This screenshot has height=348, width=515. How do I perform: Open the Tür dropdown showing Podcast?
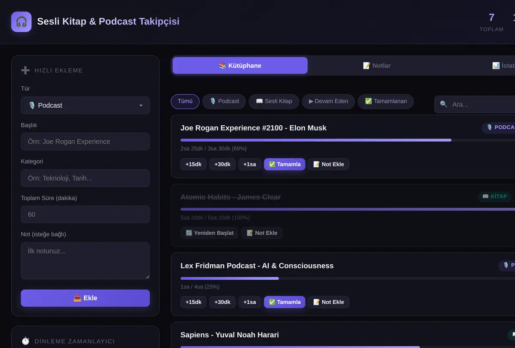point(85,105)
